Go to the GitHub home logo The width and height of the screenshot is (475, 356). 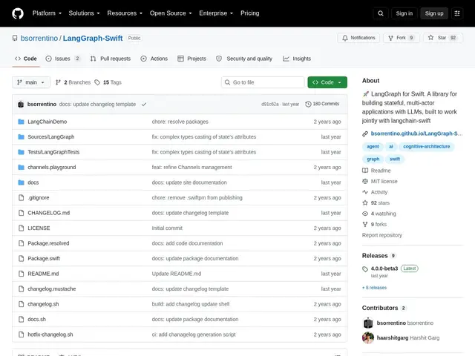click(x=18, y=13)
